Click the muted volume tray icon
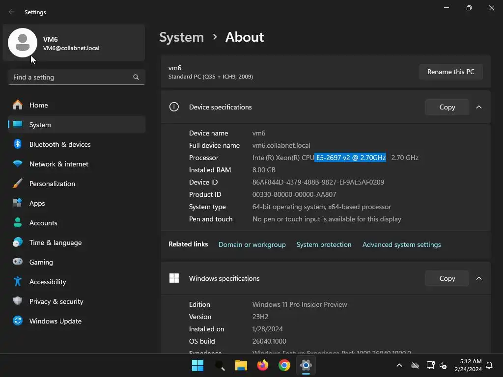 pos(443,365)
